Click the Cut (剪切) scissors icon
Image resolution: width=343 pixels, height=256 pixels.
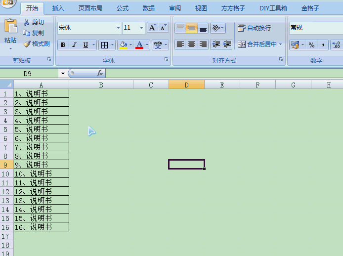click(27, 22)
